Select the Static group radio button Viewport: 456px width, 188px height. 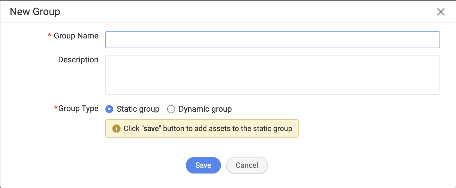109,109
